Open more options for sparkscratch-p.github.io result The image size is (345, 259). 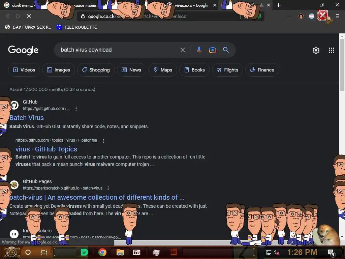coord(108,188)
